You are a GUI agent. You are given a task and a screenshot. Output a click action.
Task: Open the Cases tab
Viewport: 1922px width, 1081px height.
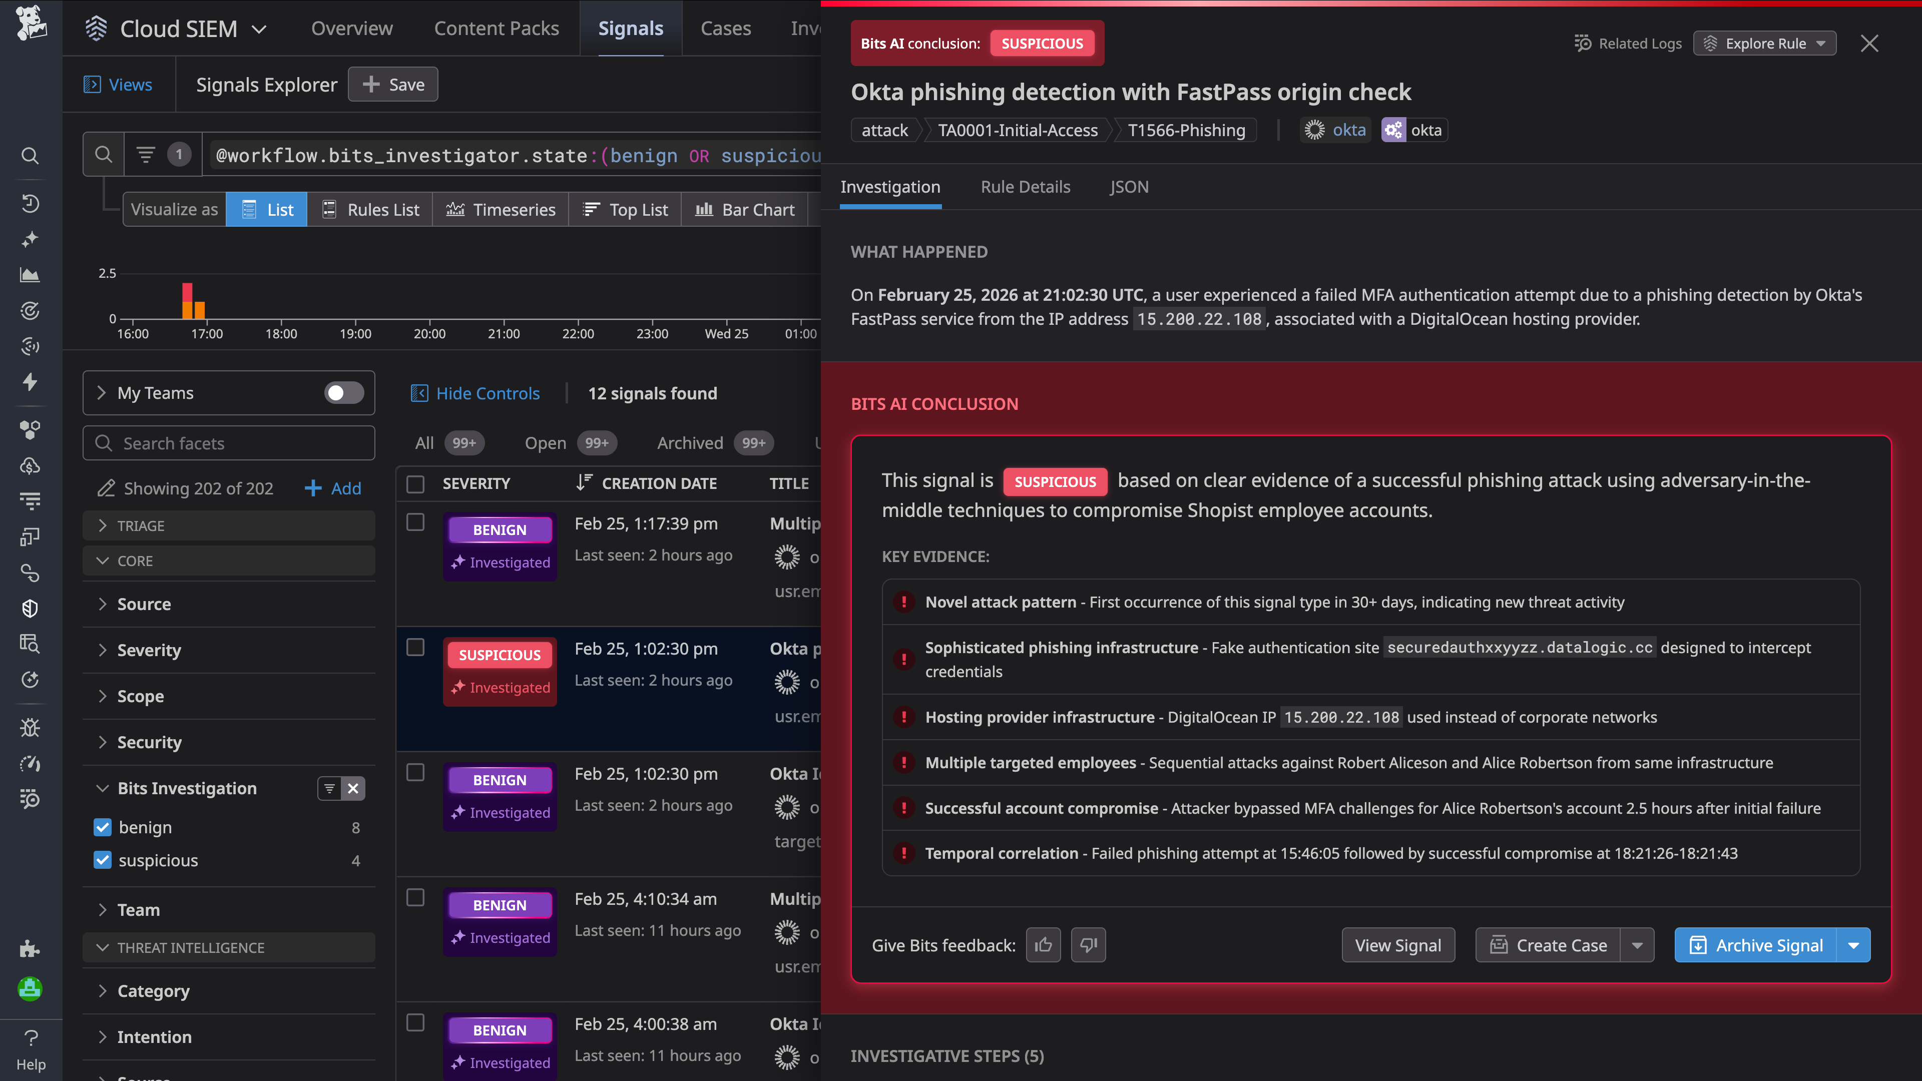[725, 28]
